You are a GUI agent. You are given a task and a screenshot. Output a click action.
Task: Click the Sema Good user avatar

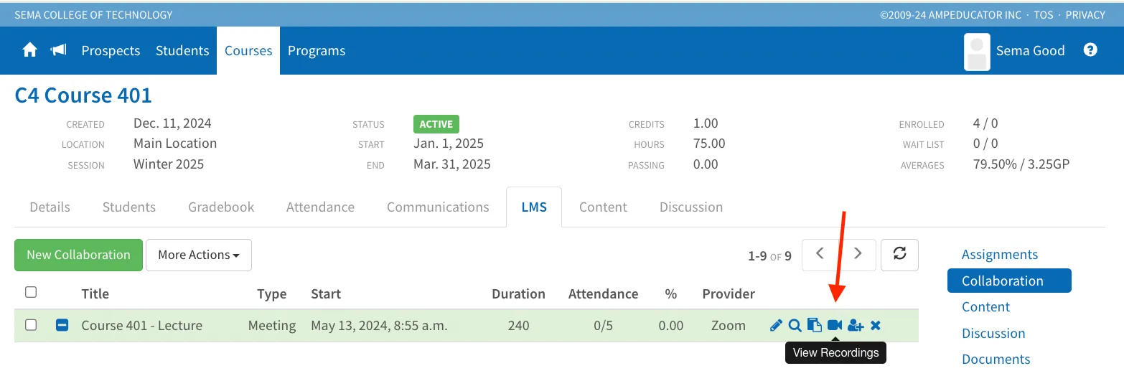coord(977,52)
